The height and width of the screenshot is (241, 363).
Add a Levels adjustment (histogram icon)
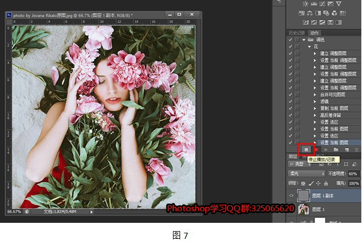(x=314, y=4)
